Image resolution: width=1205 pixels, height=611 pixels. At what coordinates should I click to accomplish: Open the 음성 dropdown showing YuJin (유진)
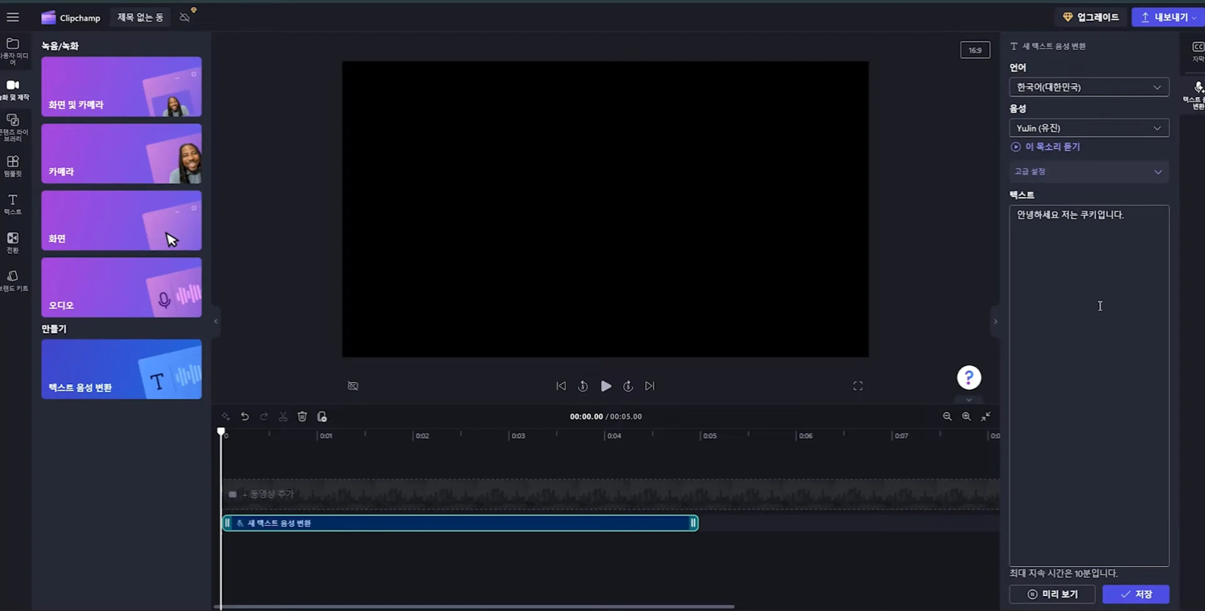tap(1090, 128)
